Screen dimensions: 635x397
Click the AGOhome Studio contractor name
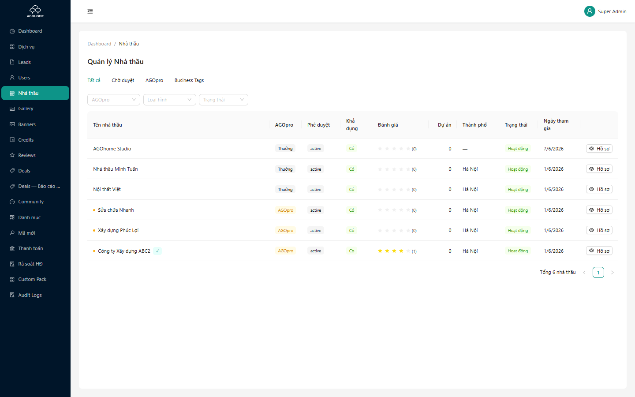112,149
